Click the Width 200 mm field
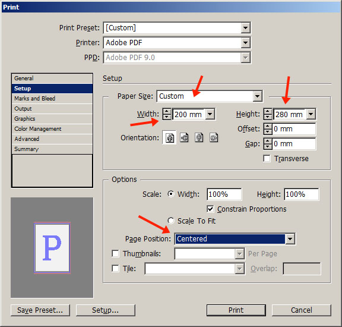Viewport: 342px width, 327px height. click(189, 114)
